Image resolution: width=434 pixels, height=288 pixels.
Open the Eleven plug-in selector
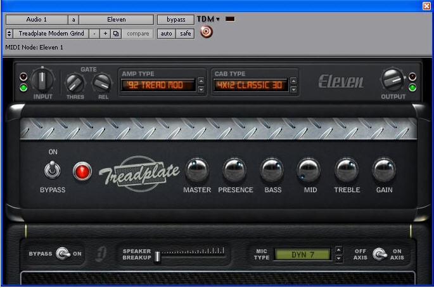click(116, 20)
